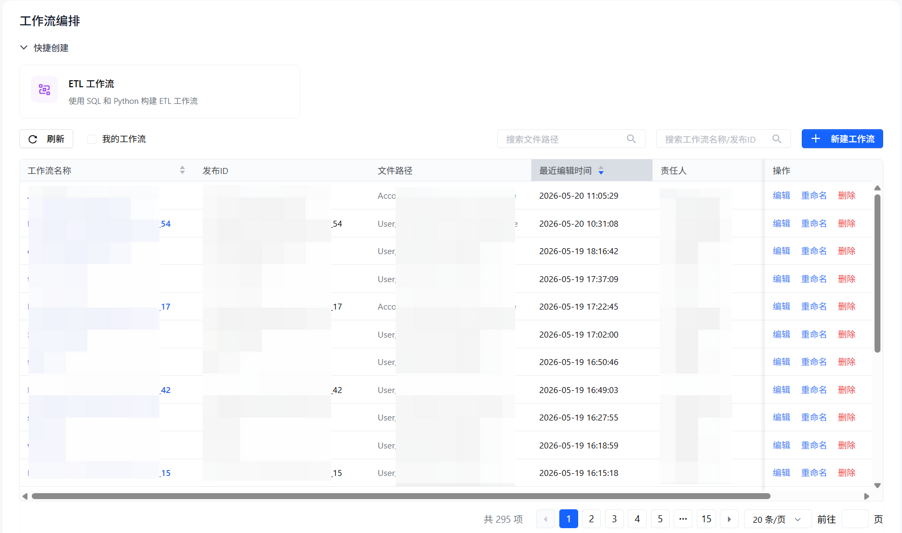The image size is (902, 533).
Task: Go to page 4
Action: tap(637, 519)
